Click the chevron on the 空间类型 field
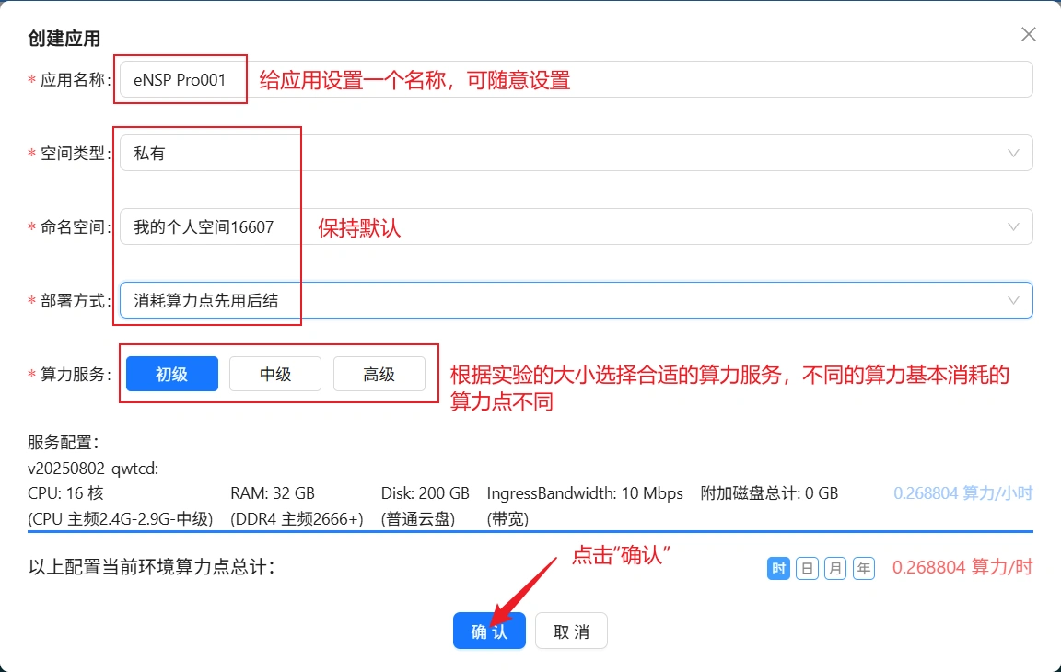Viewport: 1061px width, 672px height. pyautogui.click(x=1013, y=153)
